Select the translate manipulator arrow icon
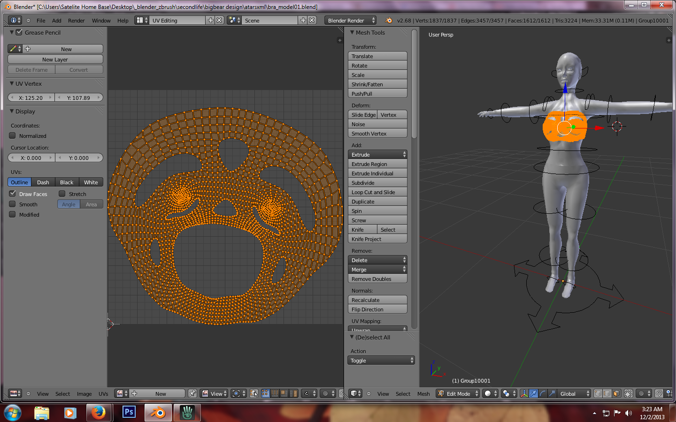 click(533, 393)
